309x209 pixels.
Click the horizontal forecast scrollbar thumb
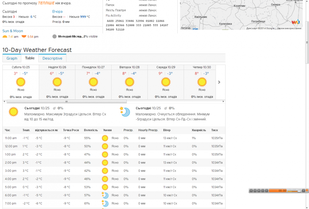[x=67, y=102]
